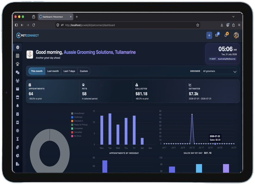Open the bell reminders icon in sidebar
255x185 pixels.
click(18, 106)
